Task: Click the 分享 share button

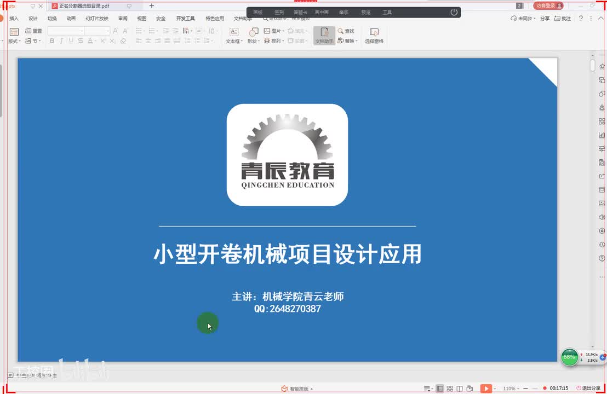Action: (545, 19)
